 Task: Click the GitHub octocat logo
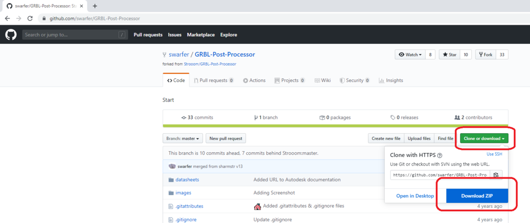11,34
